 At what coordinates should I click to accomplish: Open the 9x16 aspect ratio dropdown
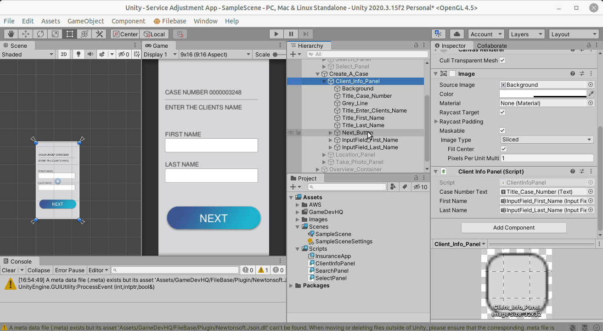click(x=215, y=54)
